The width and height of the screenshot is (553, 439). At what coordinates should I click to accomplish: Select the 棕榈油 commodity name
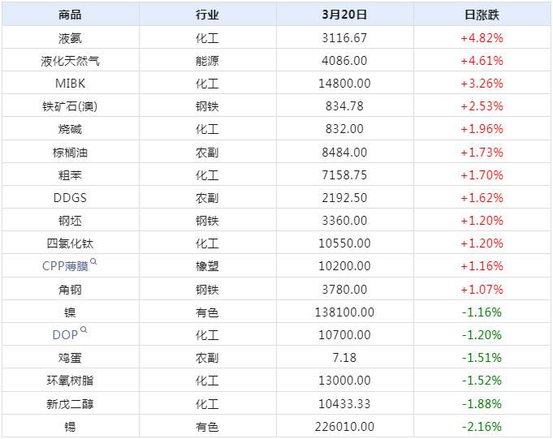pyautogui.click(x=71, y=152)
